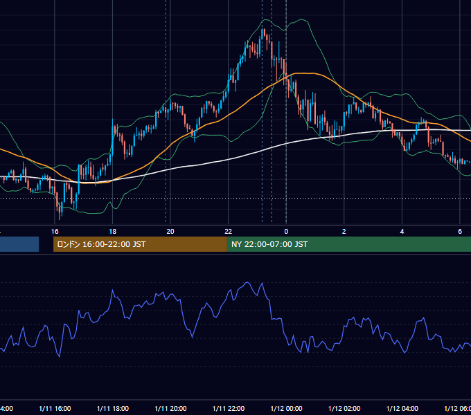The image size is (471, 415).
Task: Click the 1/11 20:00 date label
Action: 170,408
